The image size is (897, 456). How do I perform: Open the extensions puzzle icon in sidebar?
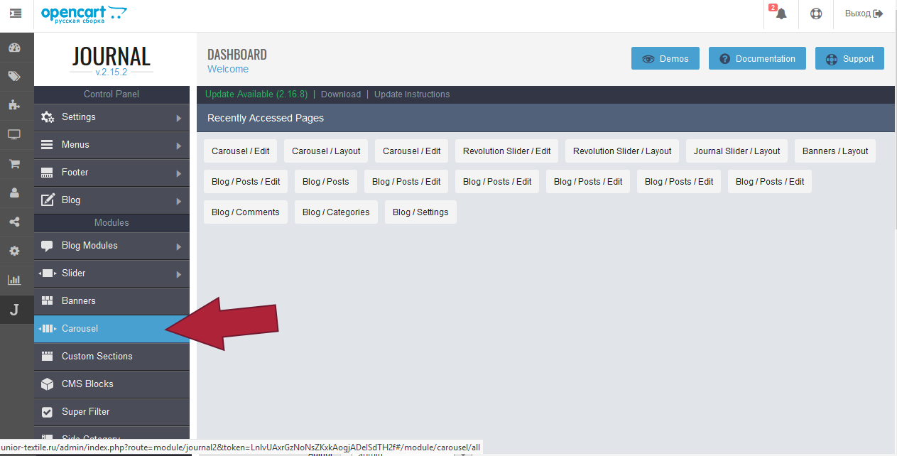(14, 105)
